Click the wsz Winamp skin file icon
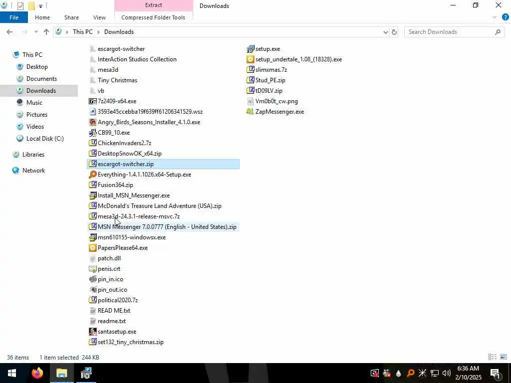 [x=92, y=112]
